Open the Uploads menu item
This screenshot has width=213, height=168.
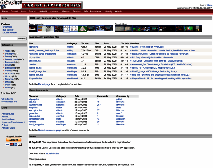(54, 11)
